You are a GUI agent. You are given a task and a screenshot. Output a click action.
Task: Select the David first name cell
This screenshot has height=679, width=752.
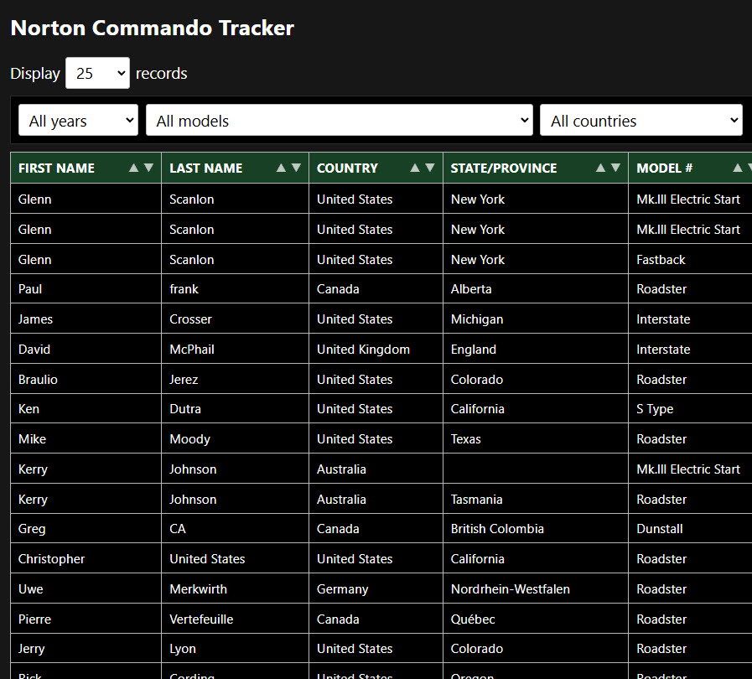point(86,349)
